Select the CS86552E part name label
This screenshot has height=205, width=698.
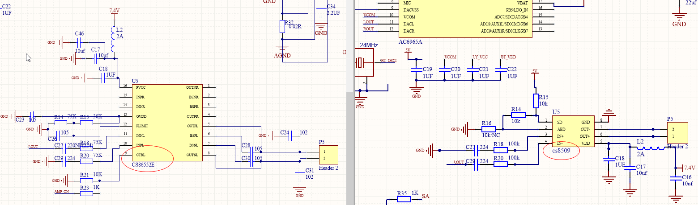tap(143, 165)
